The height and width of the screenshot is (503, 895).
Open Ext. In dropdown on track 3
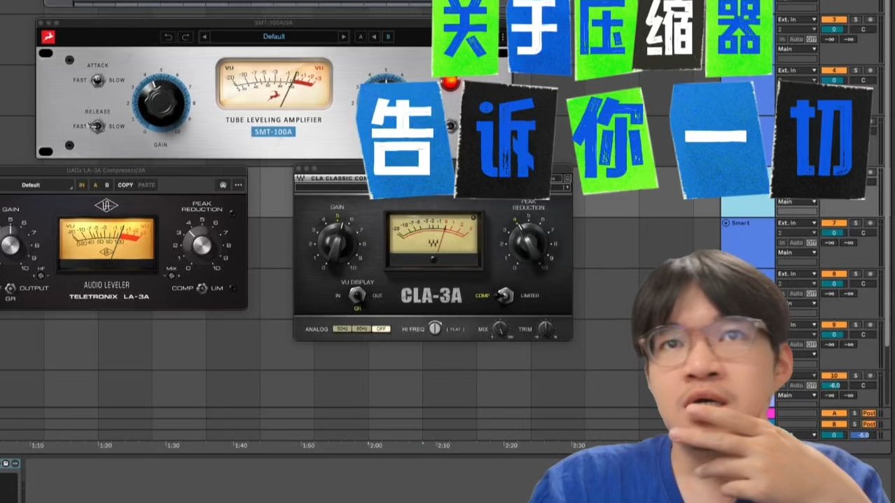797,20
